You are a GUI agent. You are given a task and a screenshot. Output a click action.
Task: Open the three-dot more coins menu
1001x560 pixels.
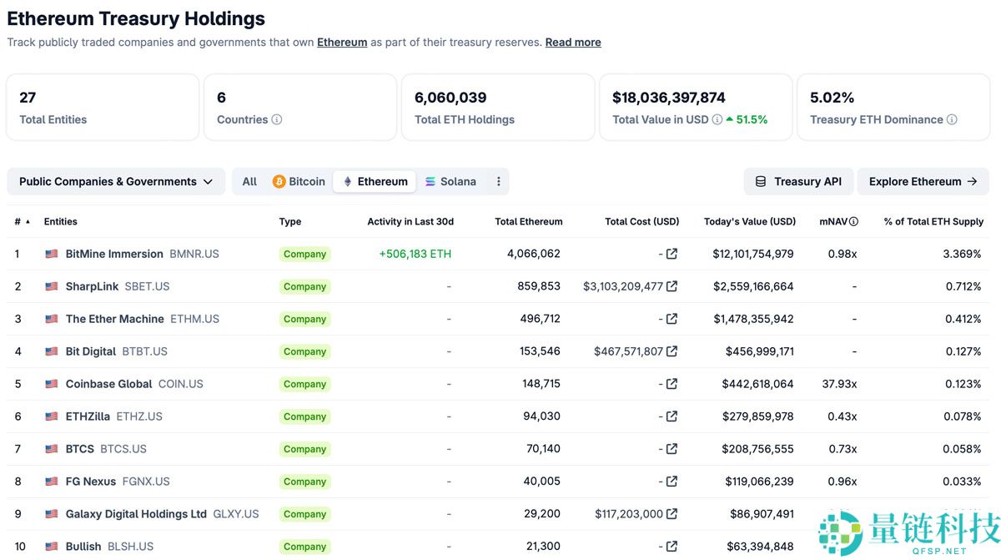499,181
